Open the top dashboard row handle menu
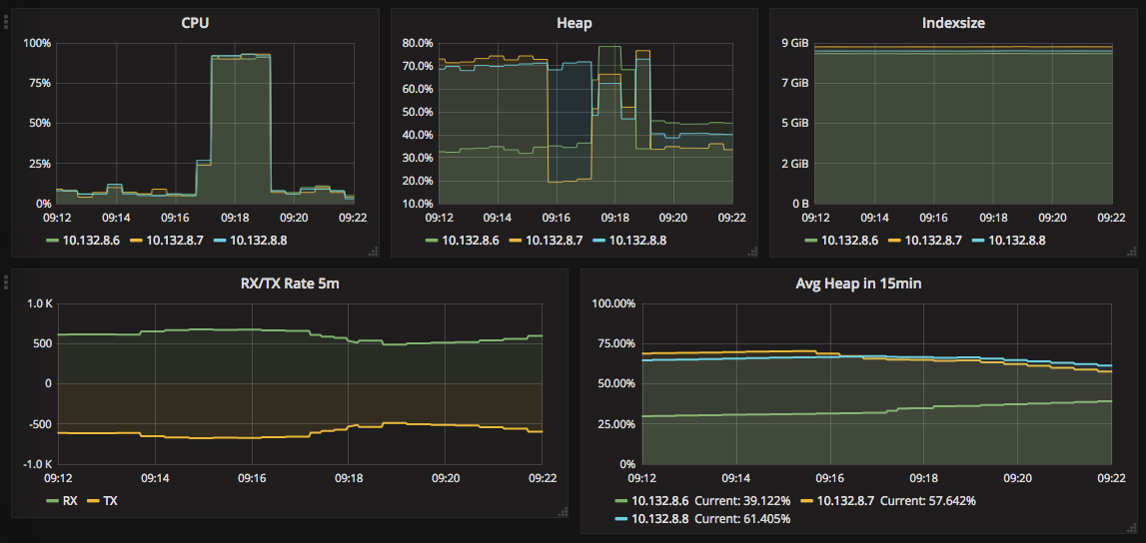The image size is (1146, 543). (x=6, y=21)
